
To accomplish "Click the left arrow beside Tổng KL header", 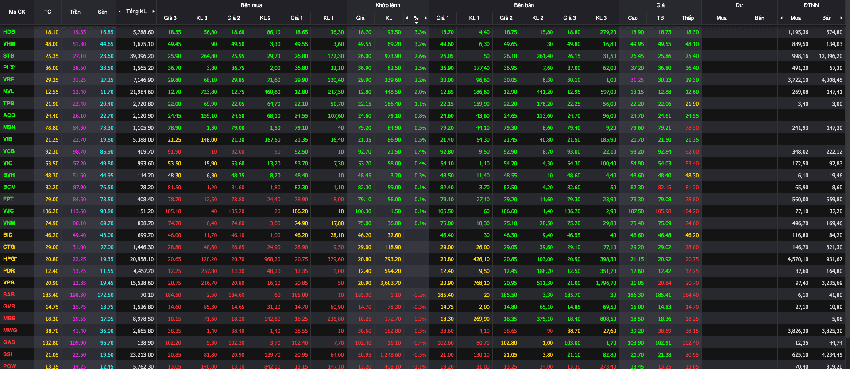I will [x=120, y=12].
